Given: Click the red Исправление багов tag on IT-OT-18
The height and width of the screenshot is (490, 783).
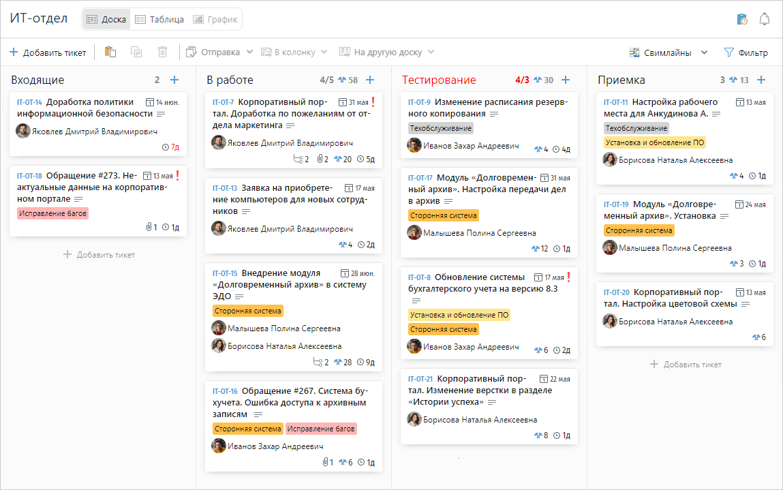Looking at the screenshot, I should point(53,213).
